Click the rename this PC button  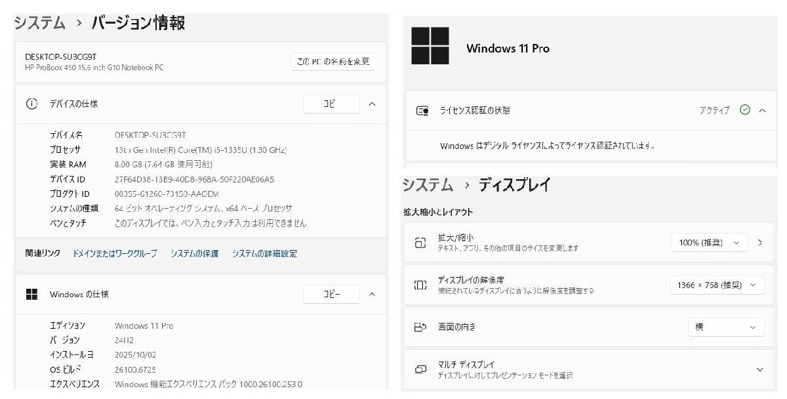coord(333,62)
